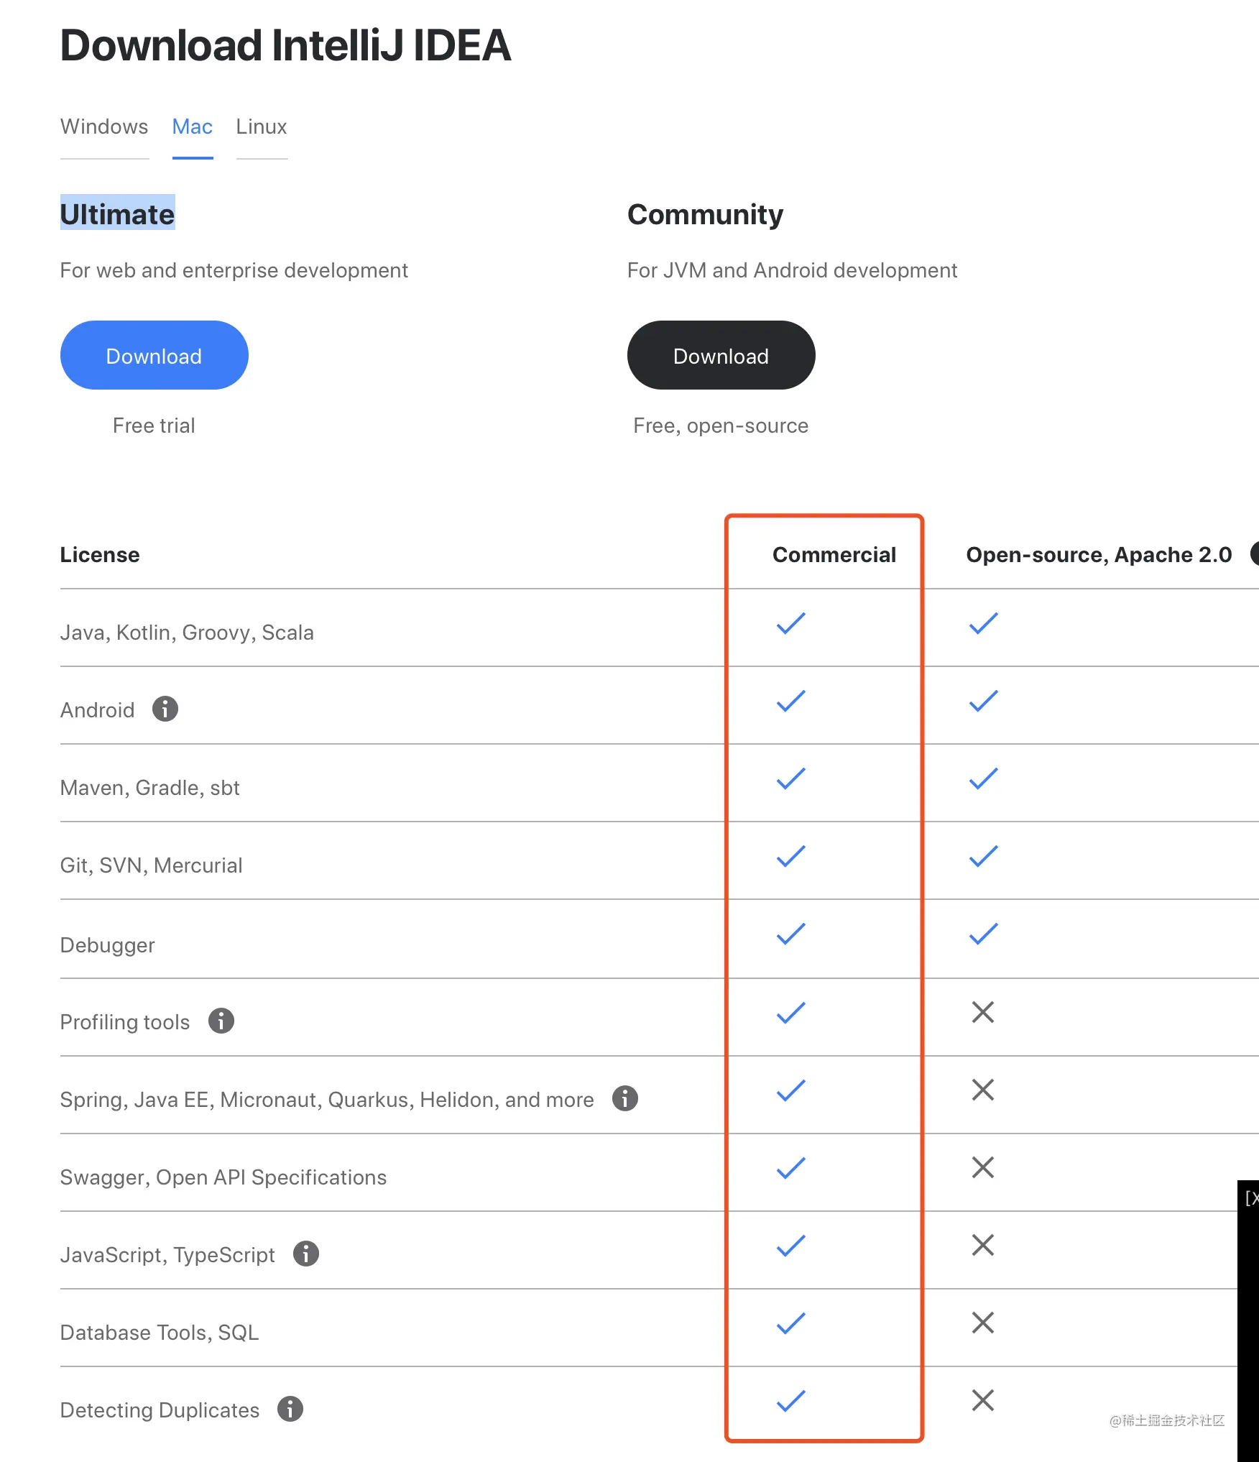This screenshot has width=1259, height=1462.
Task: Click the Profiling tools info icon
Action: 221,1021
